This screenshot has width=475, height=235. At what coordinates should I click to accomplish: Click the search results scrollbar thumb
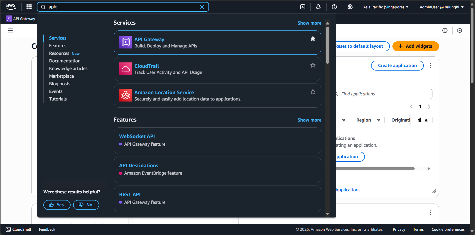point(328,45)
